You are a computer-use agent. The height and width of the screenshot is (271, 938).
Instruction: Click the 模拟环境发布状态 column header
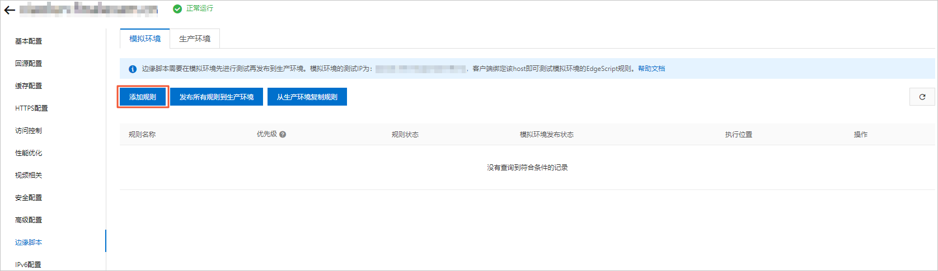coord(547,135)
